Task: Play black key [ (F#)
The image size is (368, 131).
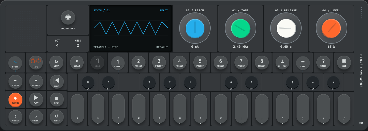Action: (x=292, y=82)
